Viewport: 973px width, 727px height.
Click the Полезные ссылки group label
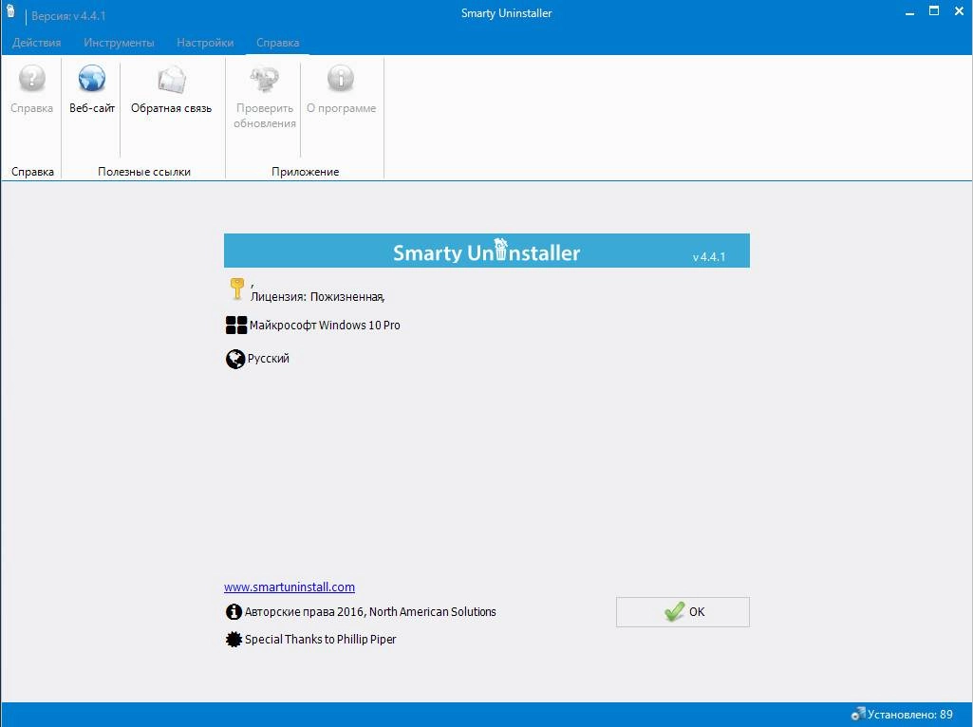point(144,172)
